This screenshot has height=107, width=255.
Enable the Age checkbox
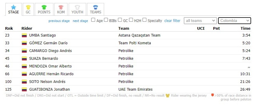coord(93,20)
